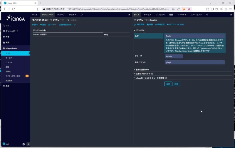
Task: Click the テンプレート名 column header
Action: [x=39, y=31]
